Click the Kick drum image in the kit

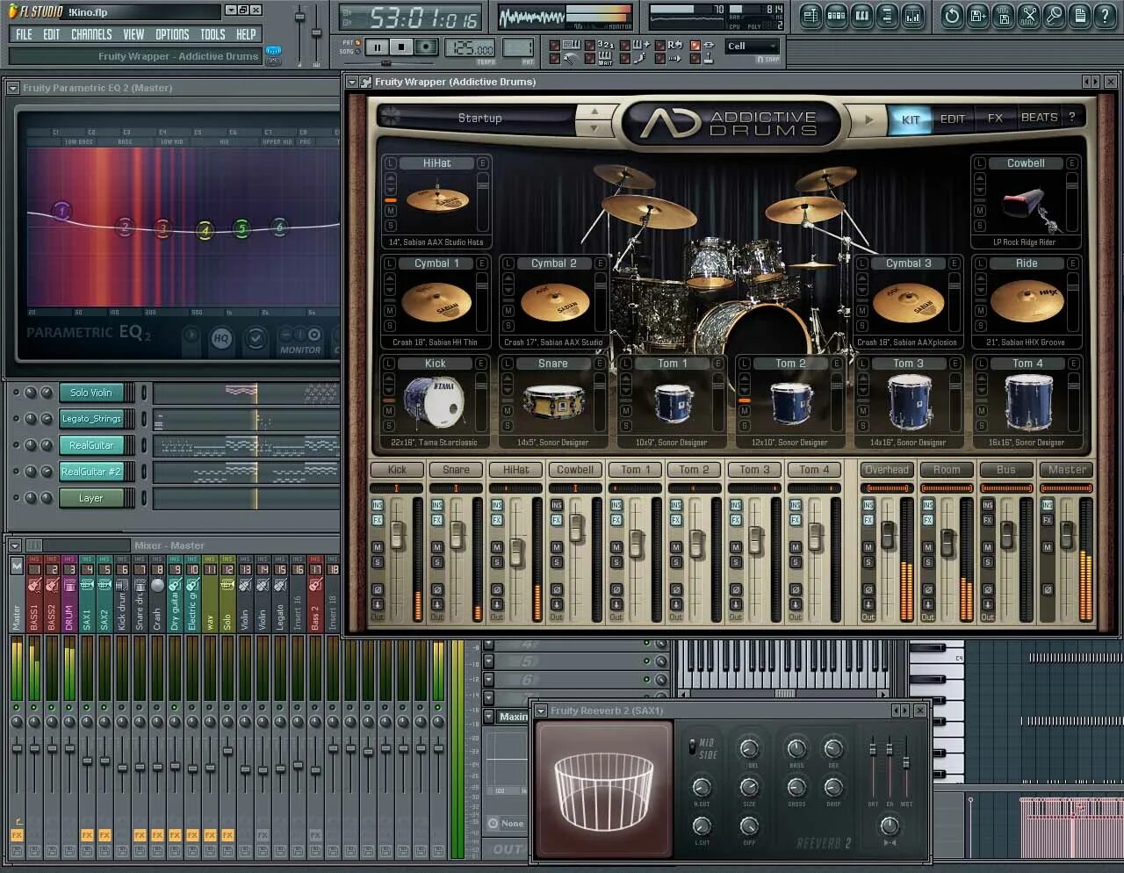(434, 403)
